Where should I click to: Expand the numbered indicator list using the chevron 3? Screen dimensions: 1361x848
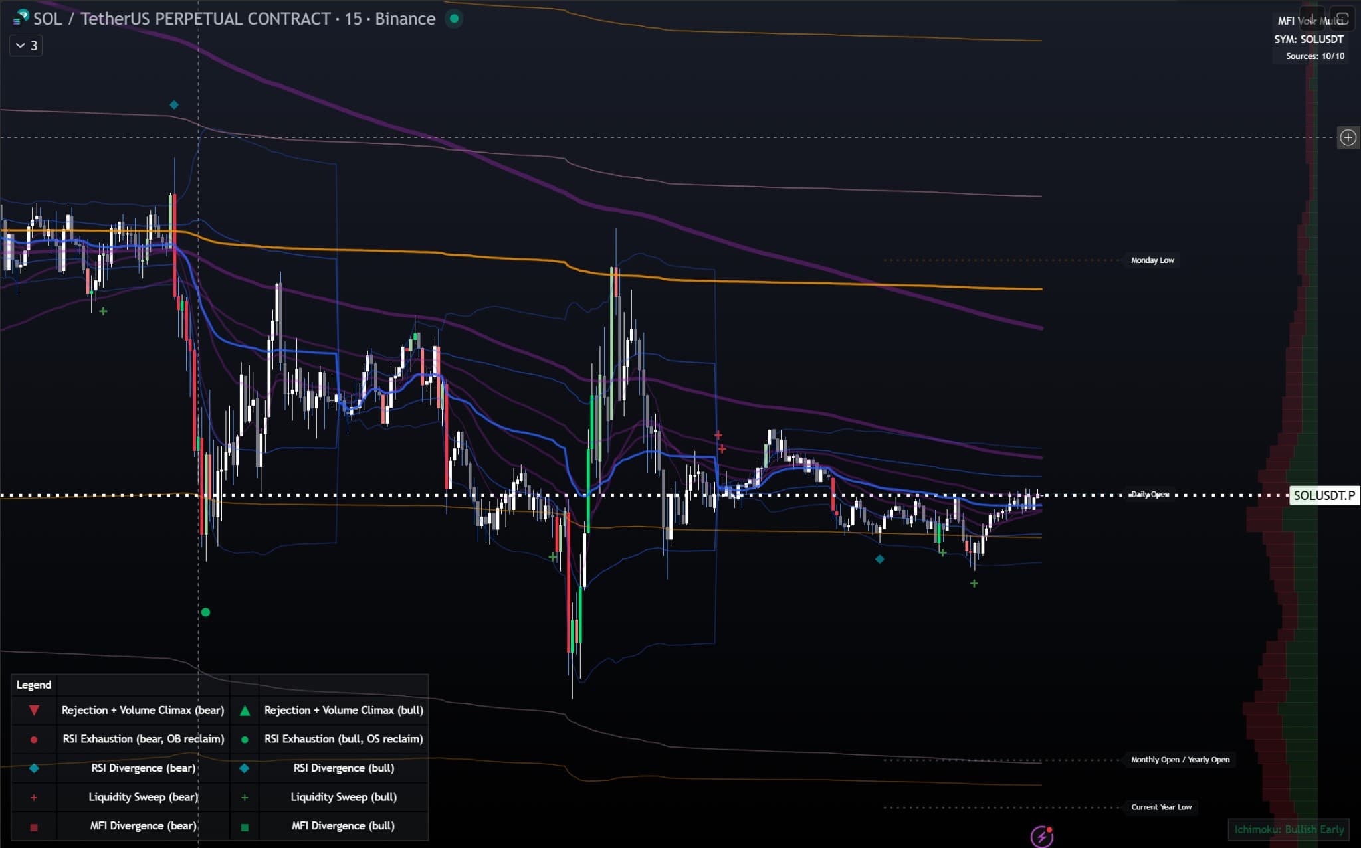click(x=25, y=45)
